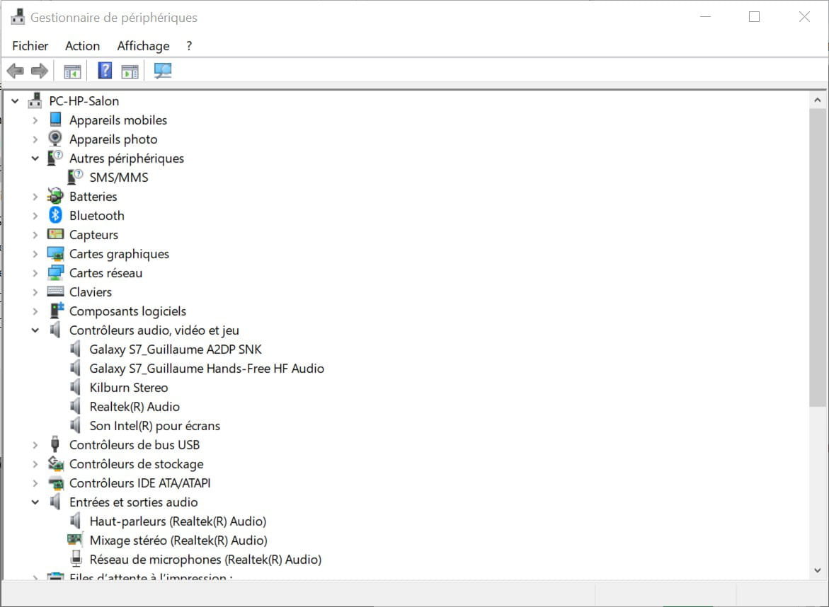This screenshot has height=607, width=829.
Task: Select Réseau de microphones (Realtek(R) Audio) label
Action: 205,559
